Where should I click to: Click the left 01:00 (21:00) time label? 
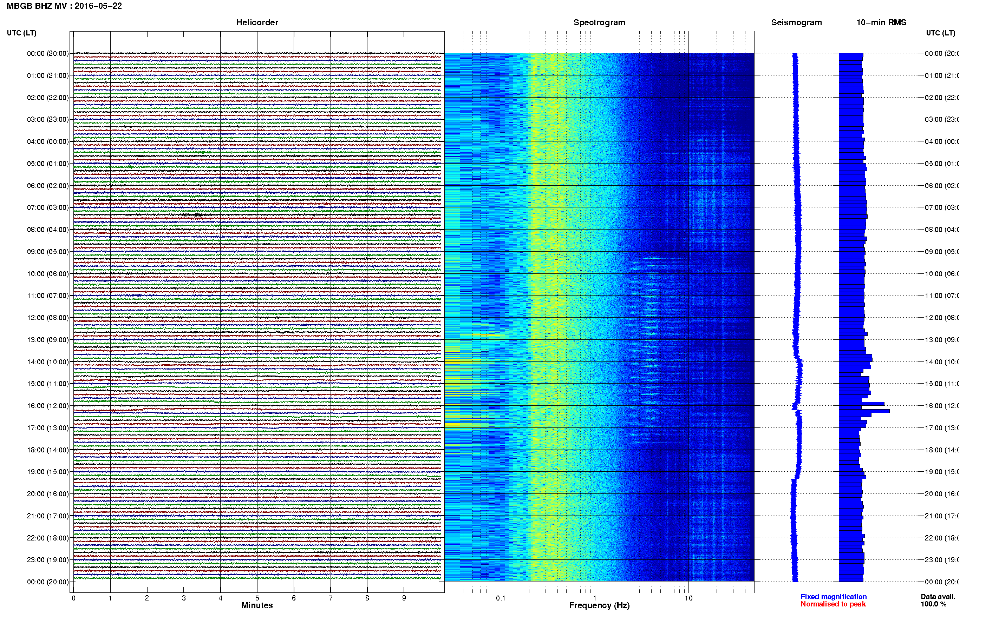pos(48,75)
